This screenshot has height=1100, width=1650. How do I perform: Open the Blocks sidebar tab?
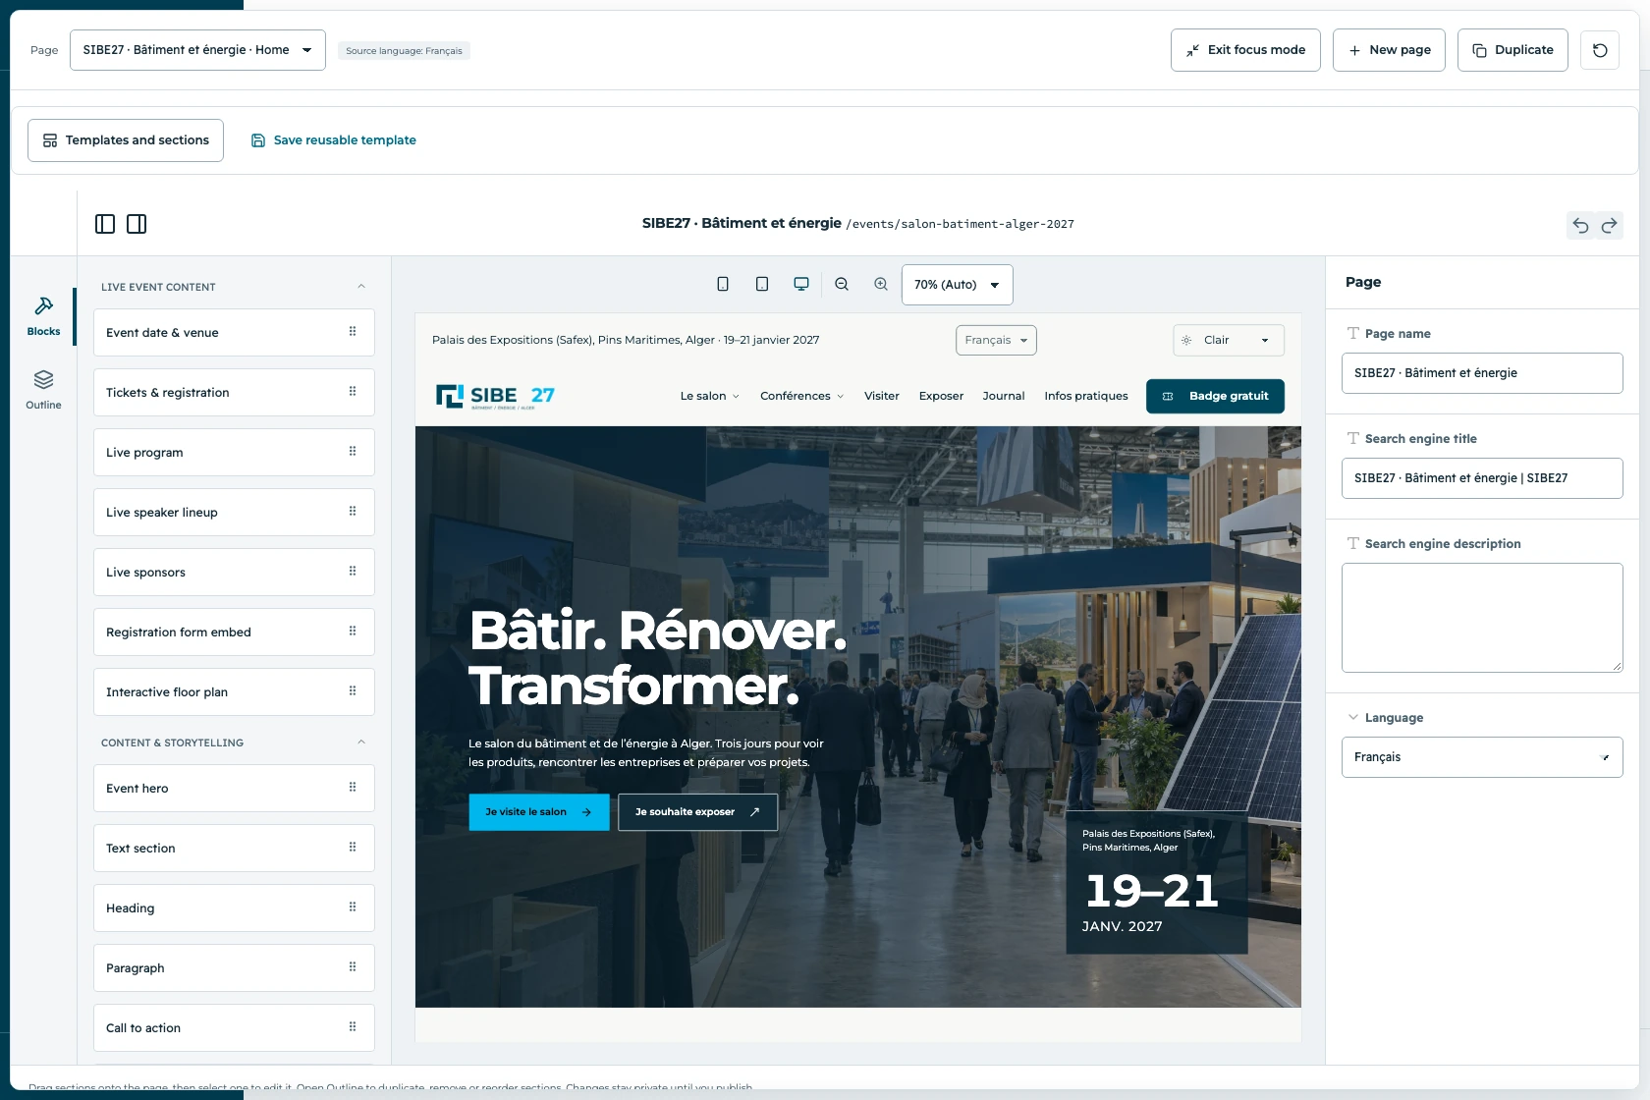43,316
